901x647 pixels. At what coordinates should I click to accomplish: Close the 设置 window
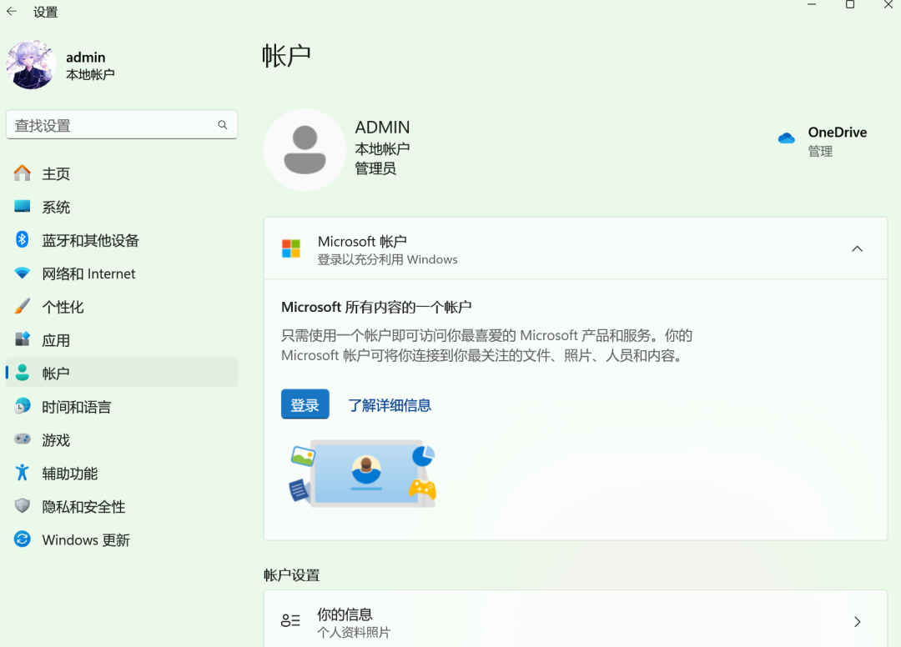click(888, 5)
